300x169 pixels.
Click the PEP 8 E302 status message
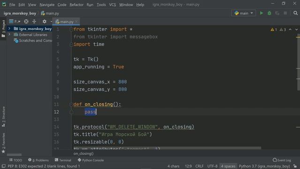tap(44, 166)
